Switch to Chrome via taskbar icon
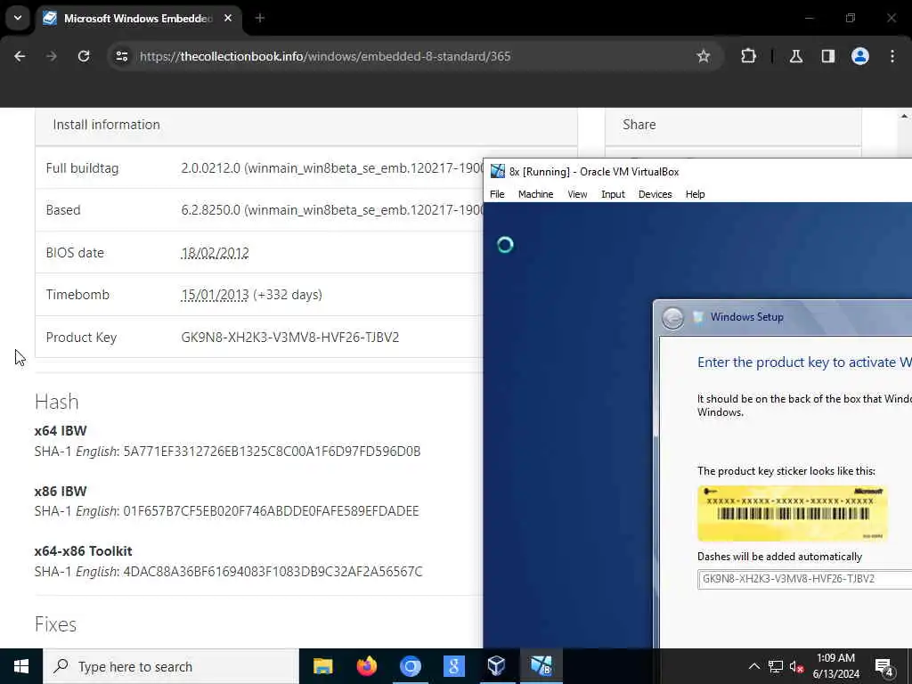This screenshot has height=684, width=912. (x=410, y=666)
